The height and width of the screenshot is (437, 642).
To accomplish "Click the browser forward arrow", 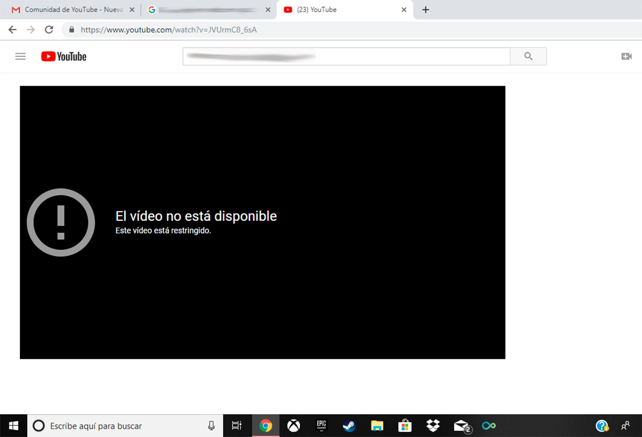I will (x=31, y=30).
